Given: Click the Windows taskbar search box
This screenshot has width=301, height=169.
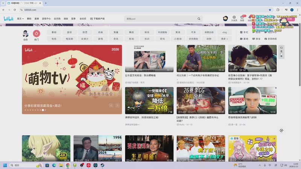Looking at the screenshot, I should (26, 165).
